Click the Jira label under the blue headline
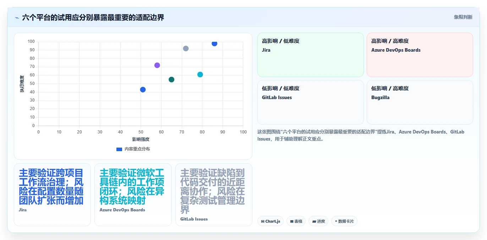The height and width of the screenshot is (240, 487). tap(23, 210)
